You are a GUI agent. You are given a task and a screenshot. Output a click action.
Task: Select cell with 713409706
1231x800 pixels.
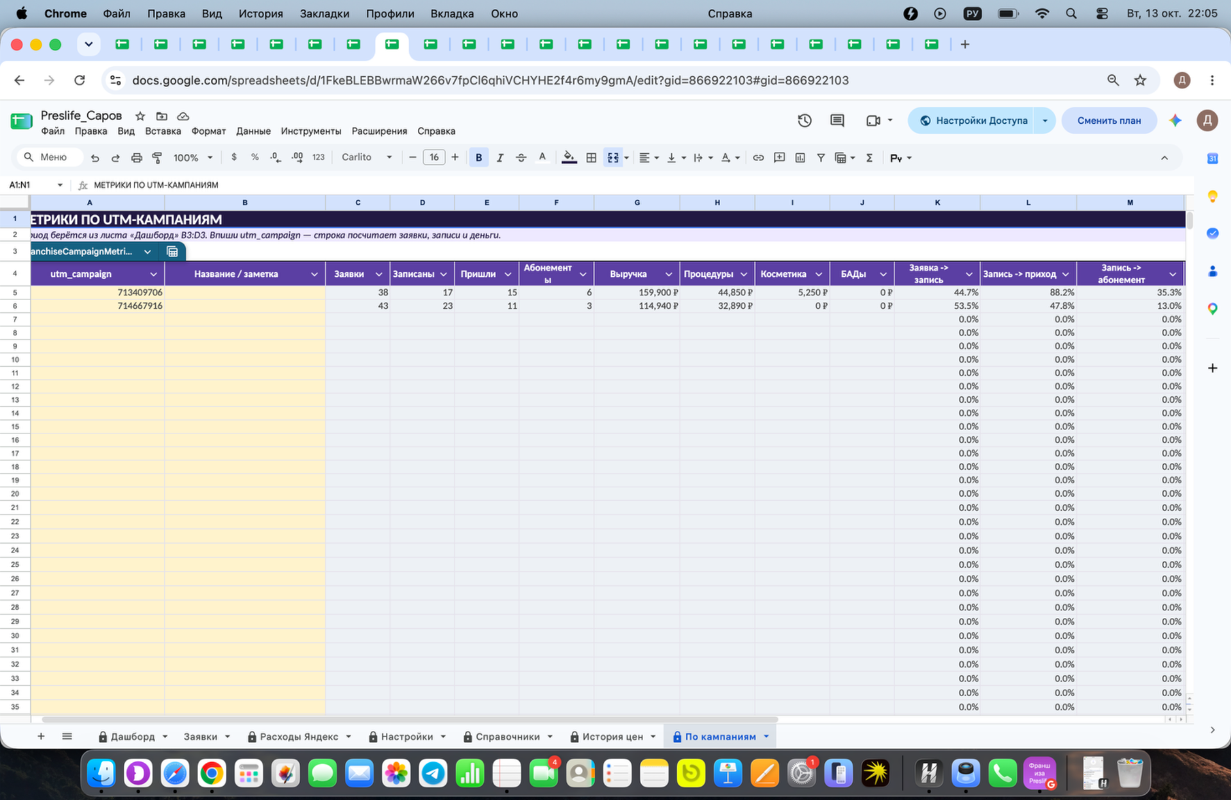[97, 292]
